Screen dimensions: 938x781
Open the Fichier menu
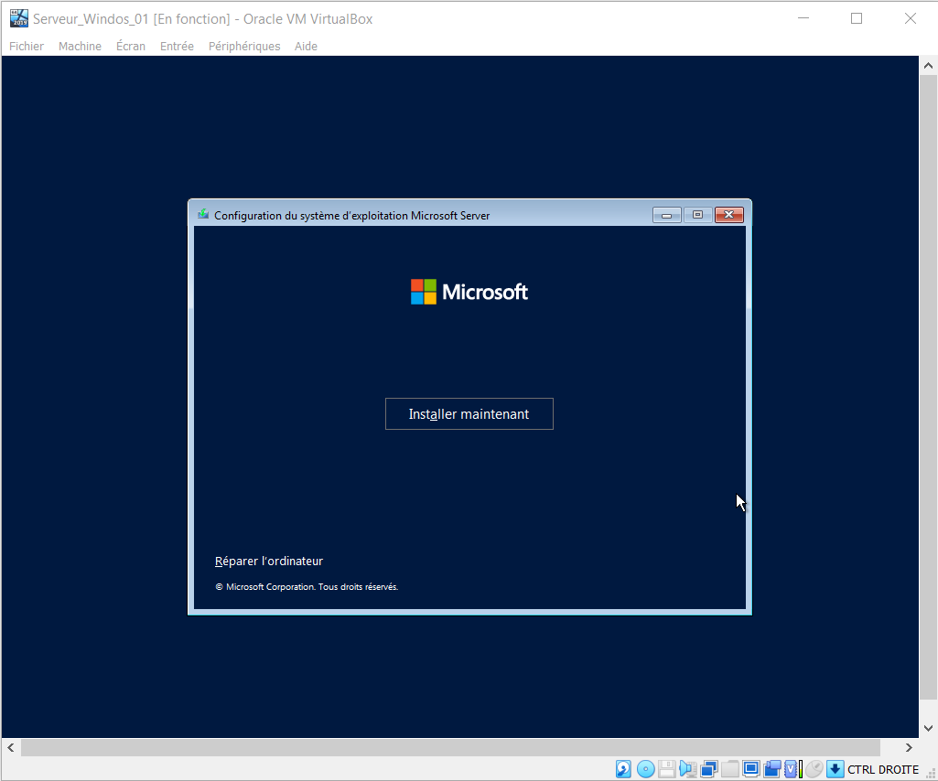pyautogui.click(x=27, y=46)
